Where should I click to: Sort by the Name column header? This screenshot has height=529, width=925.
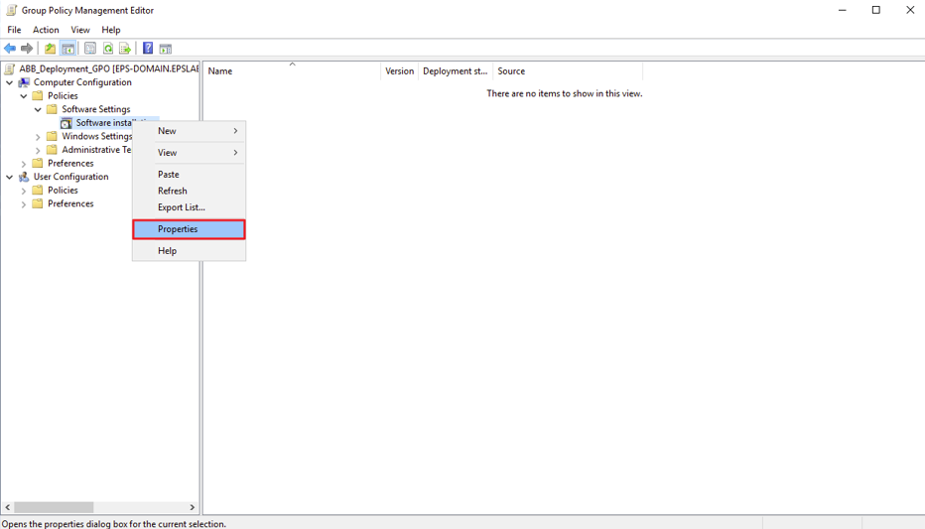click(292, 71)
